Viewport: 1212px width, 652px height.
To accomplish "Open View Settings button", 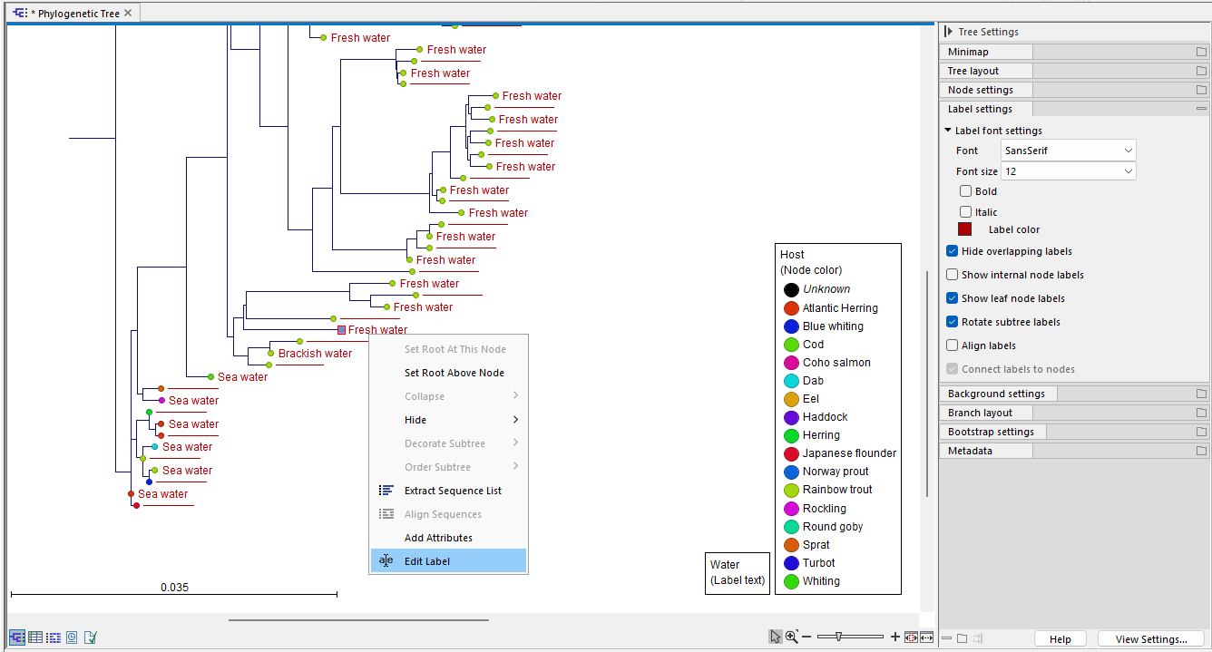I will coord(1150,639).
